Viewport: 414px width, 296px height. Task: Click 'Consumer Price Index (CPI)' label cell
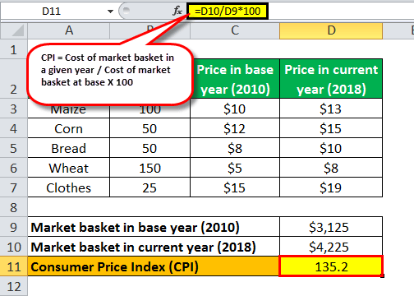154,266
